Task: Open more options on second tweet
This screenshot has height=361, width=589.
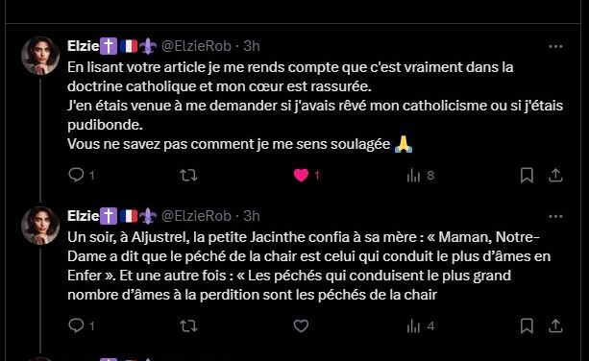Action: 555,217
